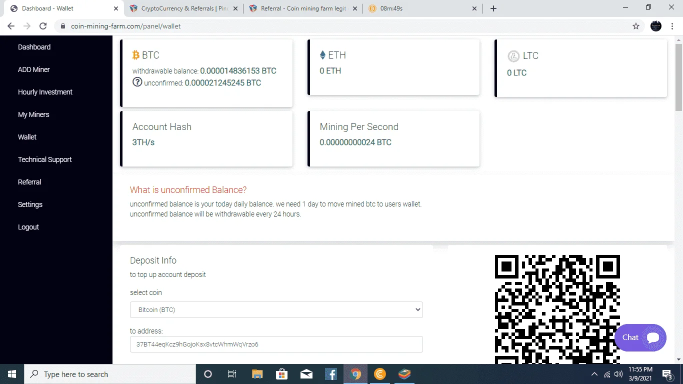This screenshot has width=683, height=384.
Task: Open the Windows notification center icon
Action: (x=667, y=374)
